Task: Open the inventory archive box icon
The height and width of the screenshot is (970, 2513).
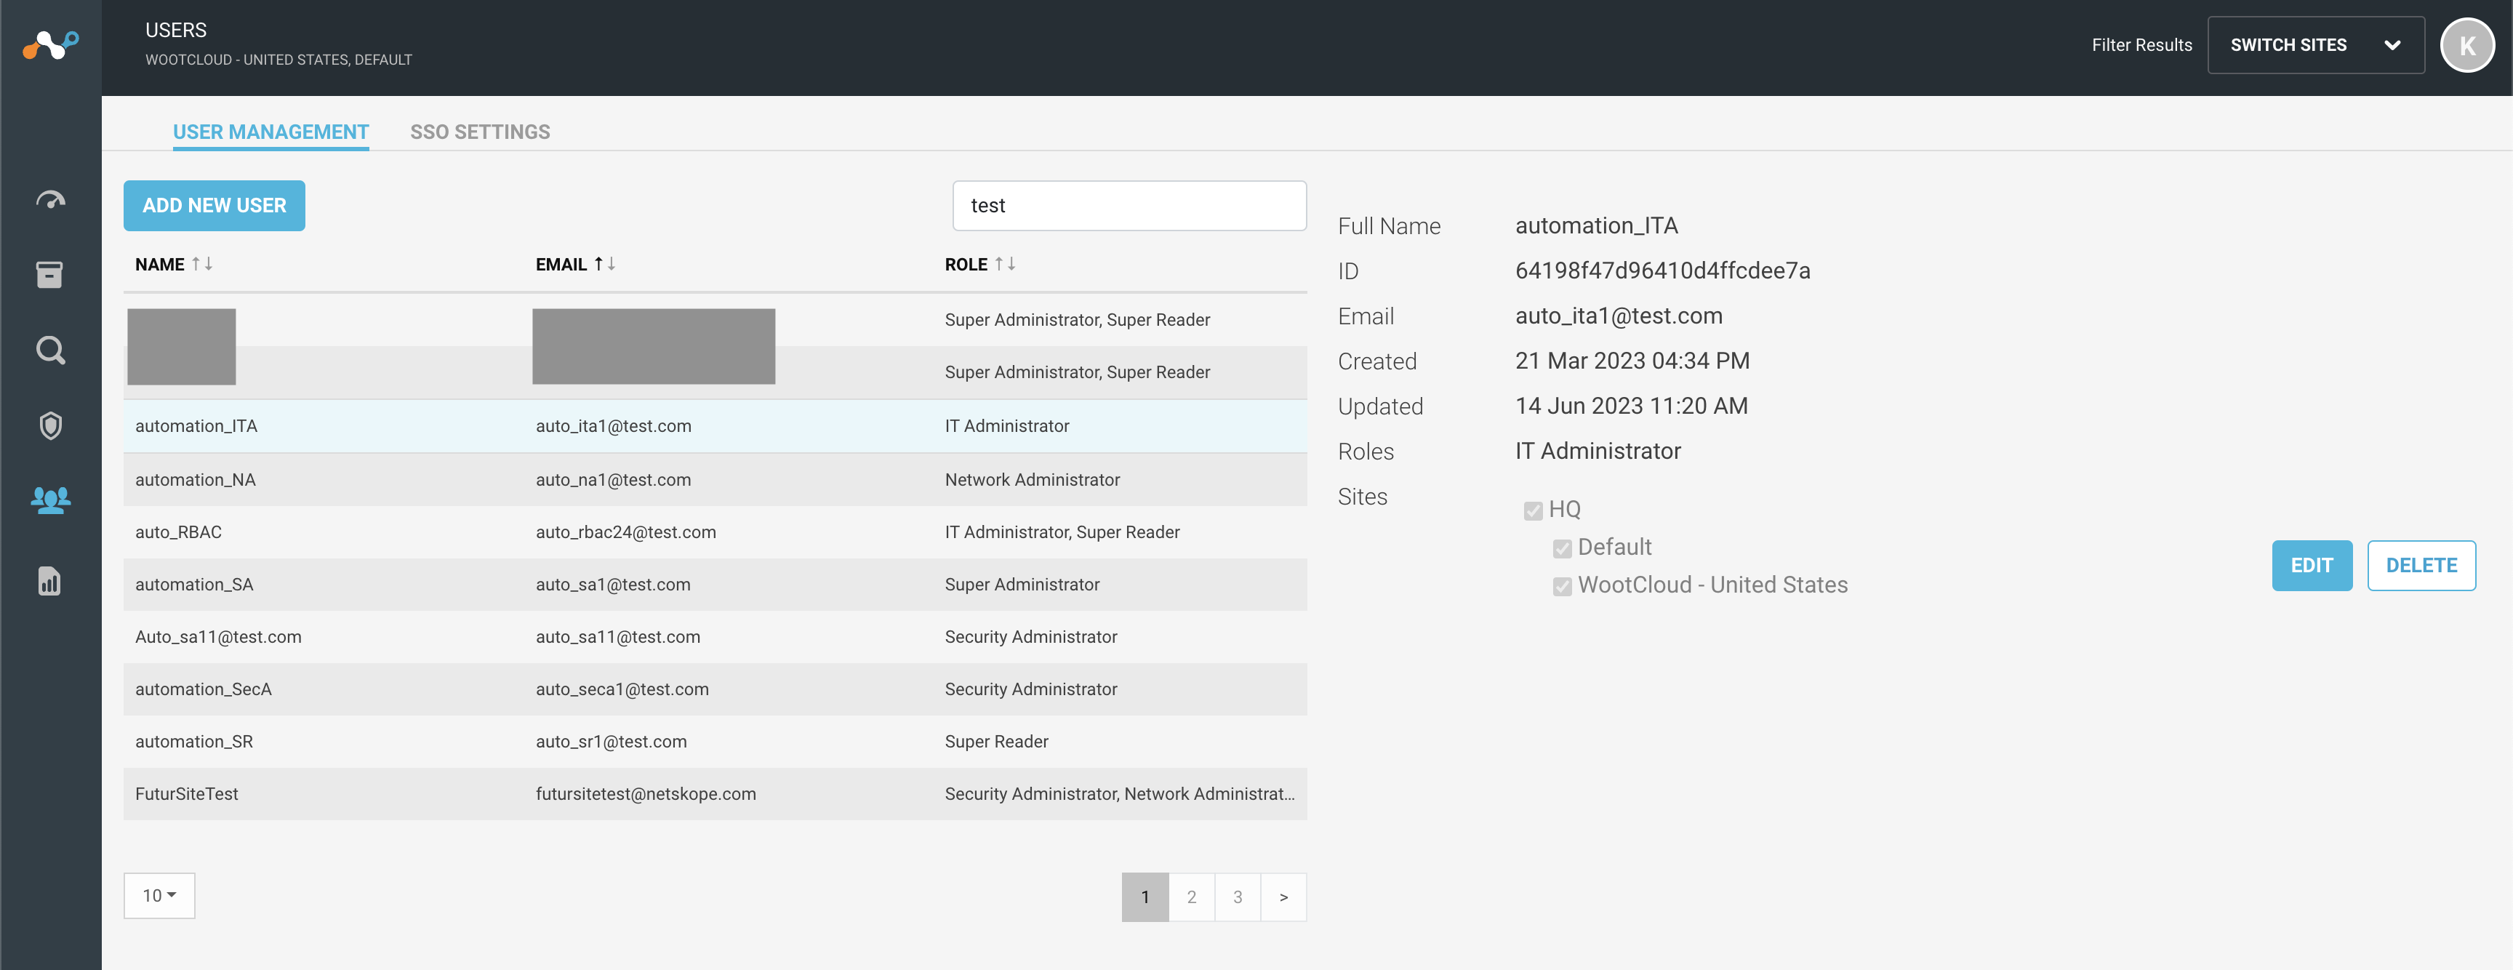Action: [x=49, y=275]
